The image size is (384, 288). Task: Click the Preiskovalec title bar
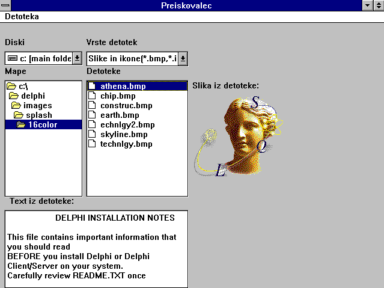point(186,5)
